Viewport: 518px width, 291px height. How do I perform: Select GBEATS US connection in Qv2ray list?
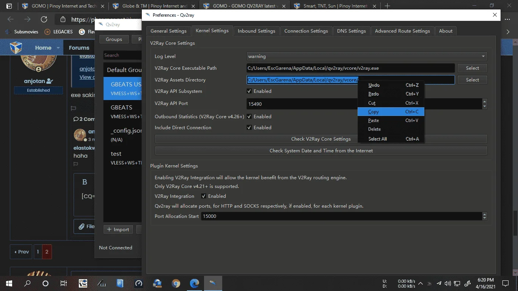[122, 89]
